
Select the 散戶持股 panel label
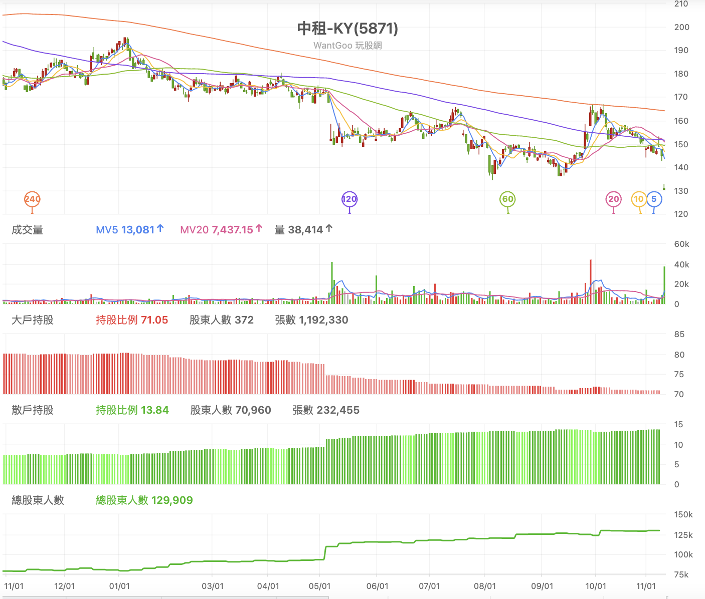coord(33,410)
